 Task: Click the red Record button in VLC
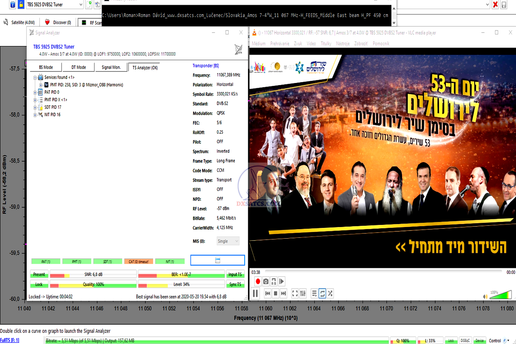(x=258, y=281)
